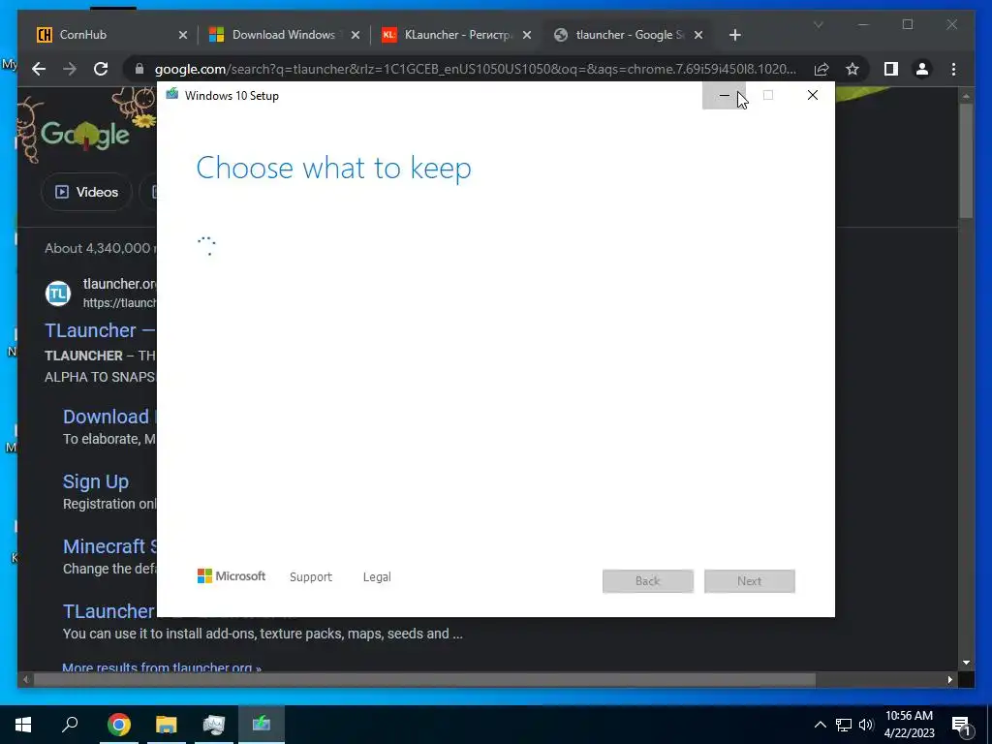Click the Next button in Windows Setup

[x=750, y=581]
